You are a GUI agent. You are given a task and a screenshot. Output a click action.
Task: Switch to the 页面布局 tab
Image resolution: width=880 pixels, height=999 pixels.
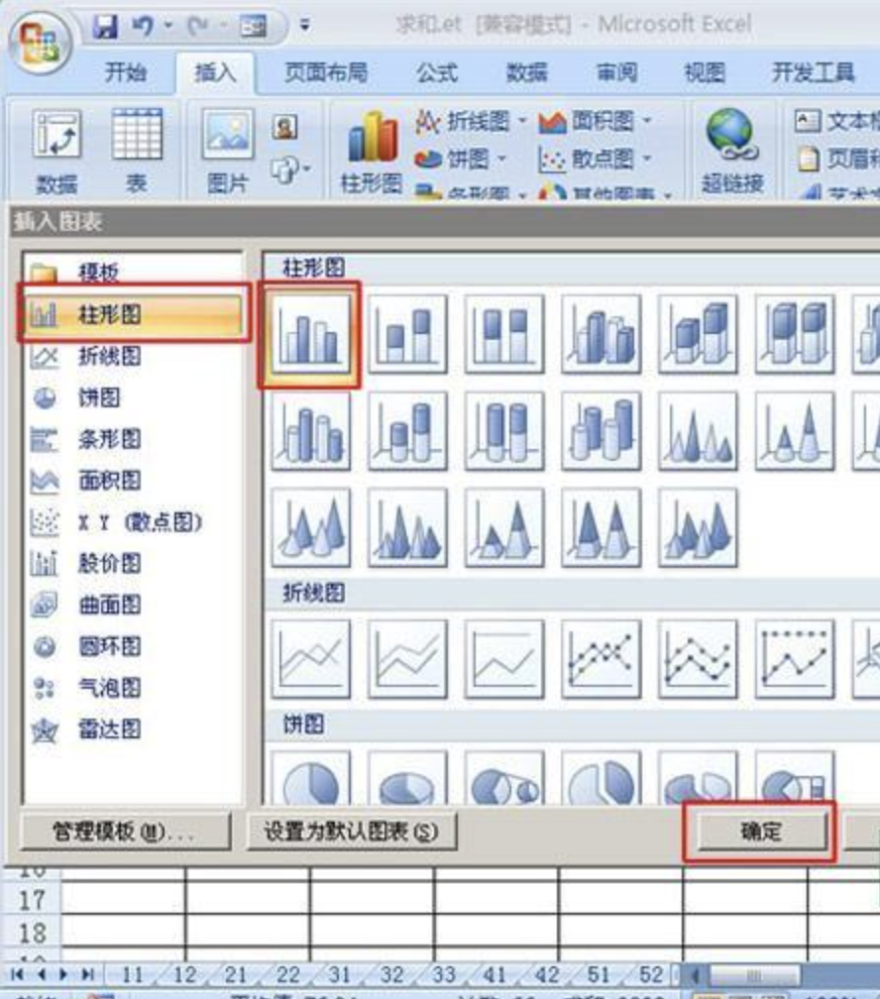click(x=326, y=72)
